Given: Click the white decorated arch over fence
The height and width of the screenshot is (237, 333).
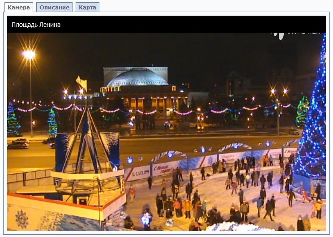Looking at the screenshot, I should pyautogui.click(x=235, y=147).
